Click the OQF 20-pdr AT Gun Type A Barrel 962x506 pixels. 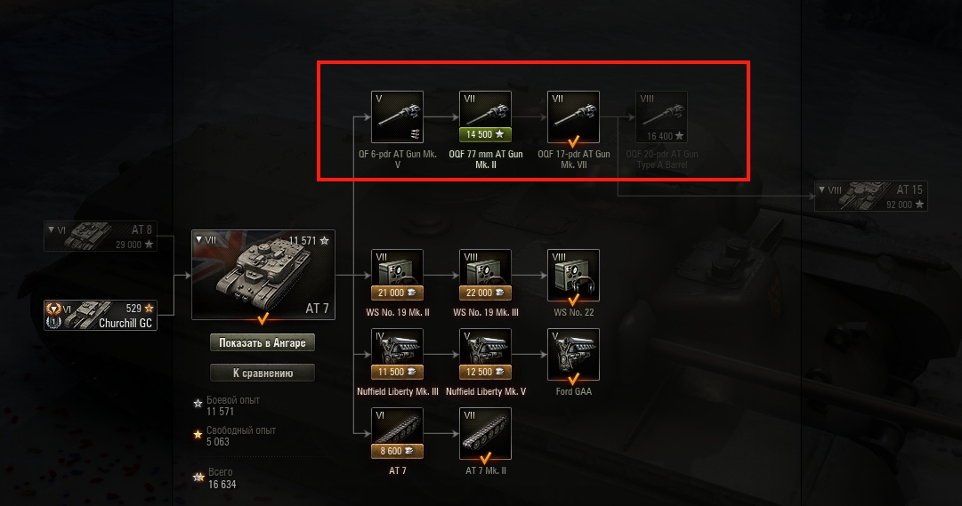coord(661,116)
